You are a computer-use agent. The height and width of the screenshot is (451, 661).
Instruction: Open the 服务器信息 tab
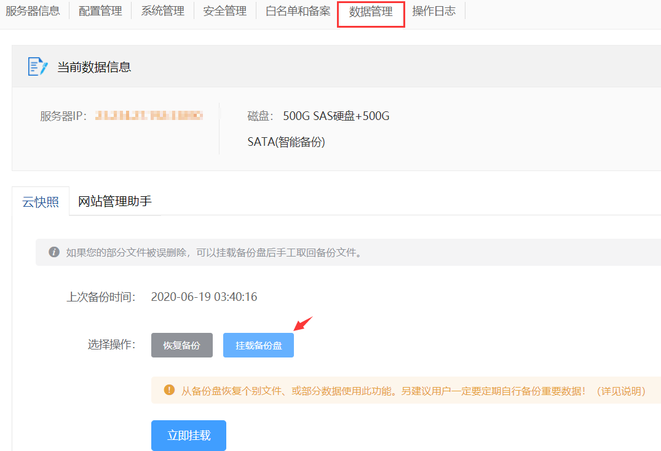tap(33, 11)
